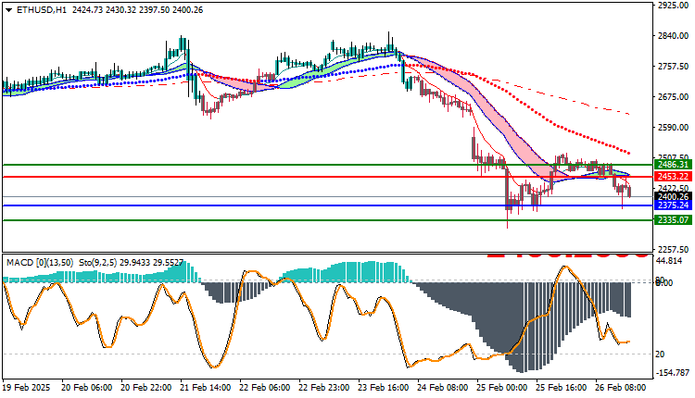Click the 22 Feb 23:00 time label
The width and height of the screenshot is (695, 398).
[324, 388]
